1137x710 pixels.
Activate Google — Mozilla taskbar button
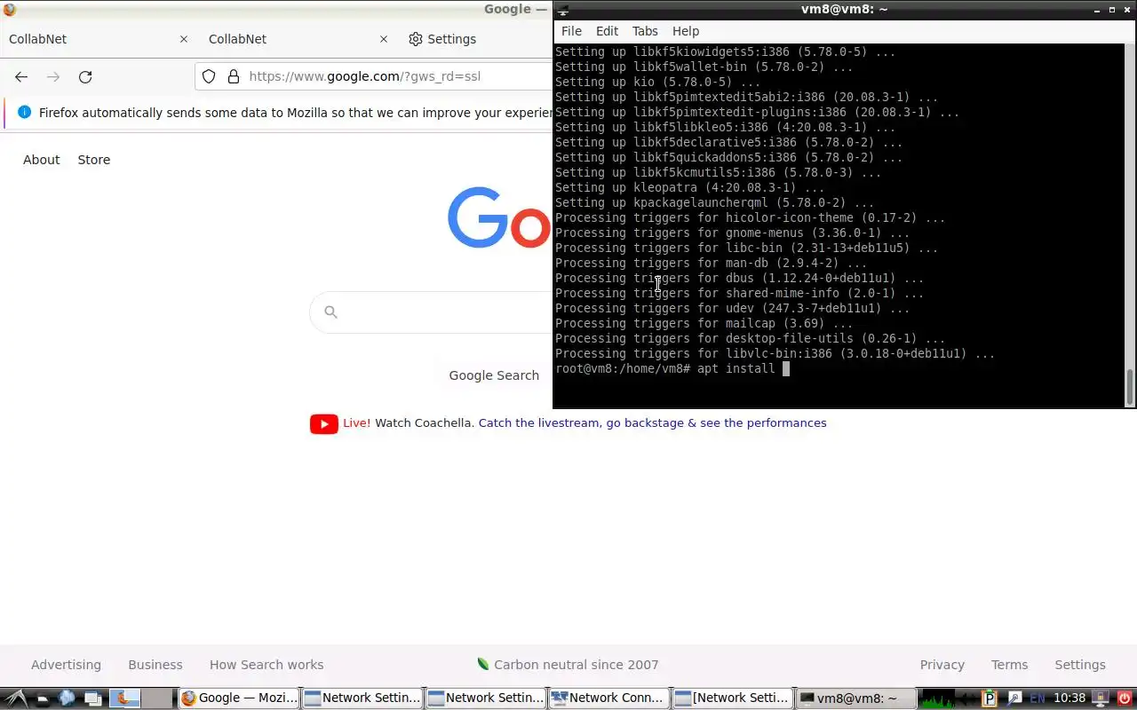(239, 698)
